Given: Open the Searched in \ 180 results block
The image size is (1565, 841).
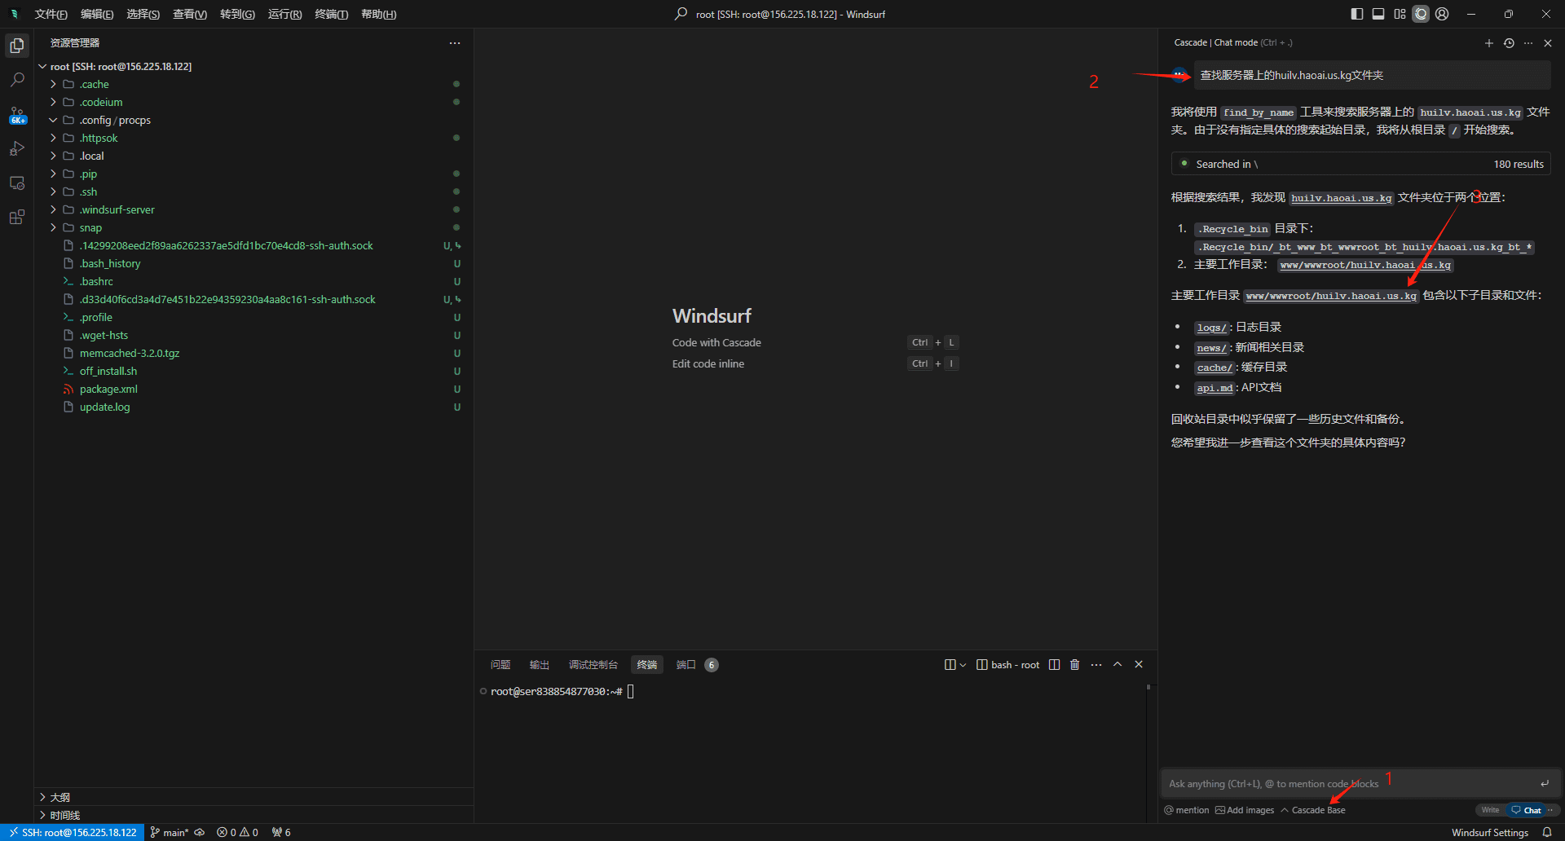Looking at the screenshot, I should 1360,164.
